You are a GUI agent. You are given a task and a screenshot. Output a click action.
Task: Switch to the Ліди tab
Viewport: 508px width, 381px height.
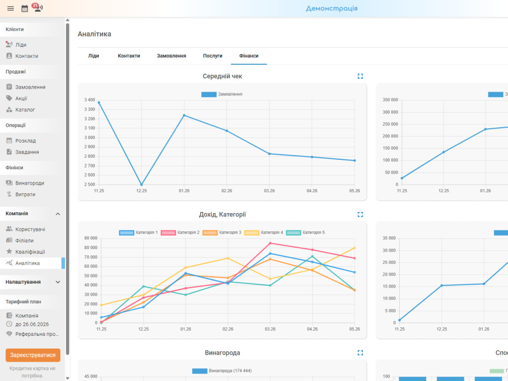93,56
